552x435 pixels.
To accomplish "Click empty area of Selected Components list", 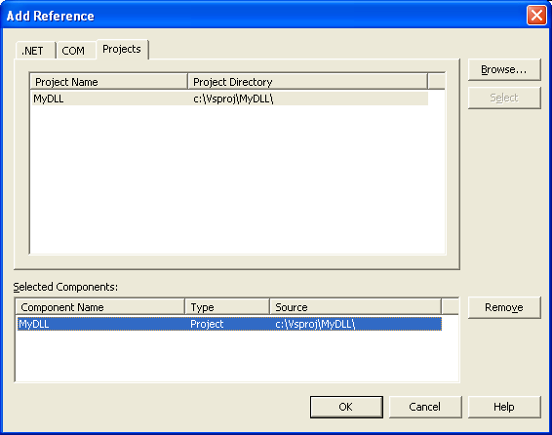I will [x=237, y=356].
